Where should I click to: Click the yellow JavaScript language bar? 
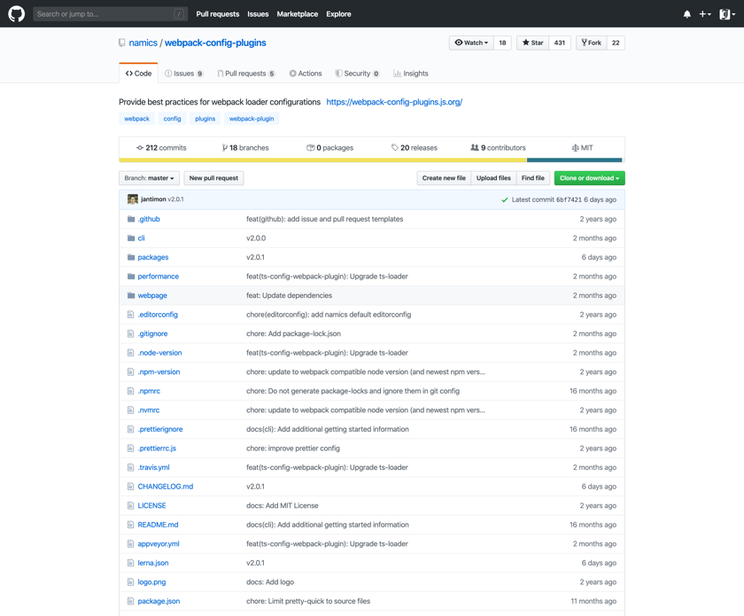click(322, 160)
